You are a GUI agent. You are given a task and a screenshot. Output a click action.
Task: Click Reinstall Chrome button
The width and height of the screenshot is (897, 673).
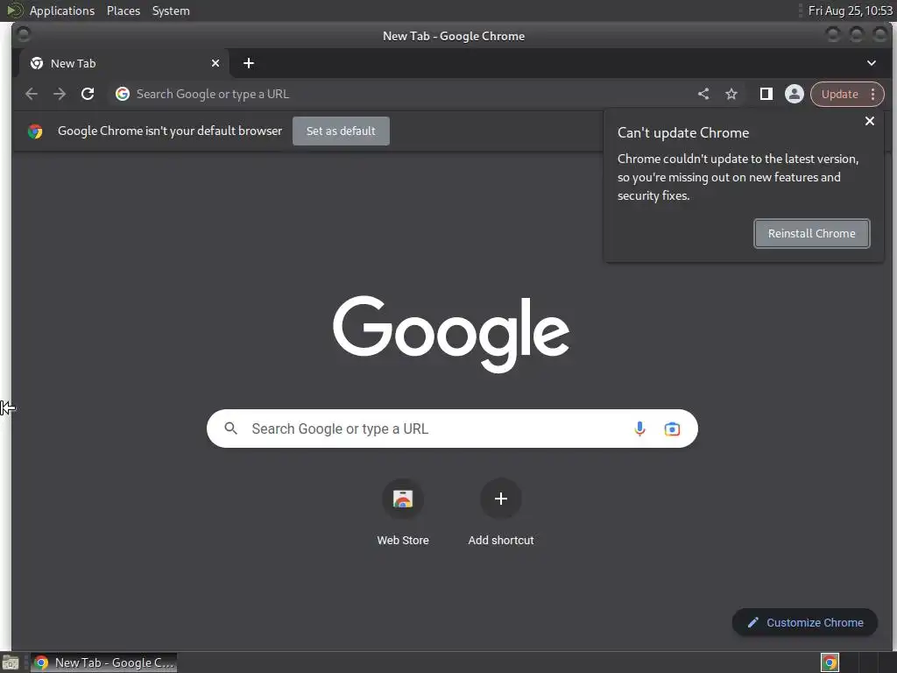point(811,233)
